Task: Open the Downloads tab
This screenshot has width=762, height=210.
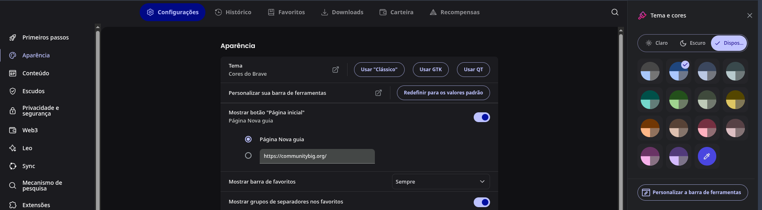Action: [x=342, y=12]
